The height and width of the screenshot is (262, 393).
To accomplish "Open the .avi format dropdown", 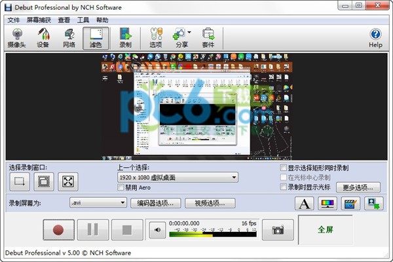I will (x=98, y=202).
